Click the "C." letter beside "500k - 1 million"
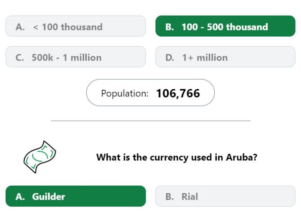Viewport: 301px width, 215px height. click(20, 57)
